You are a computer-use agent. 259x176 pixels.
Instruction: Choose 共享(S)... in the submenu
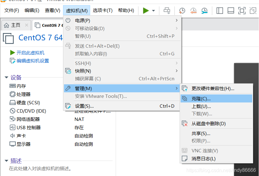coord(216,134)
